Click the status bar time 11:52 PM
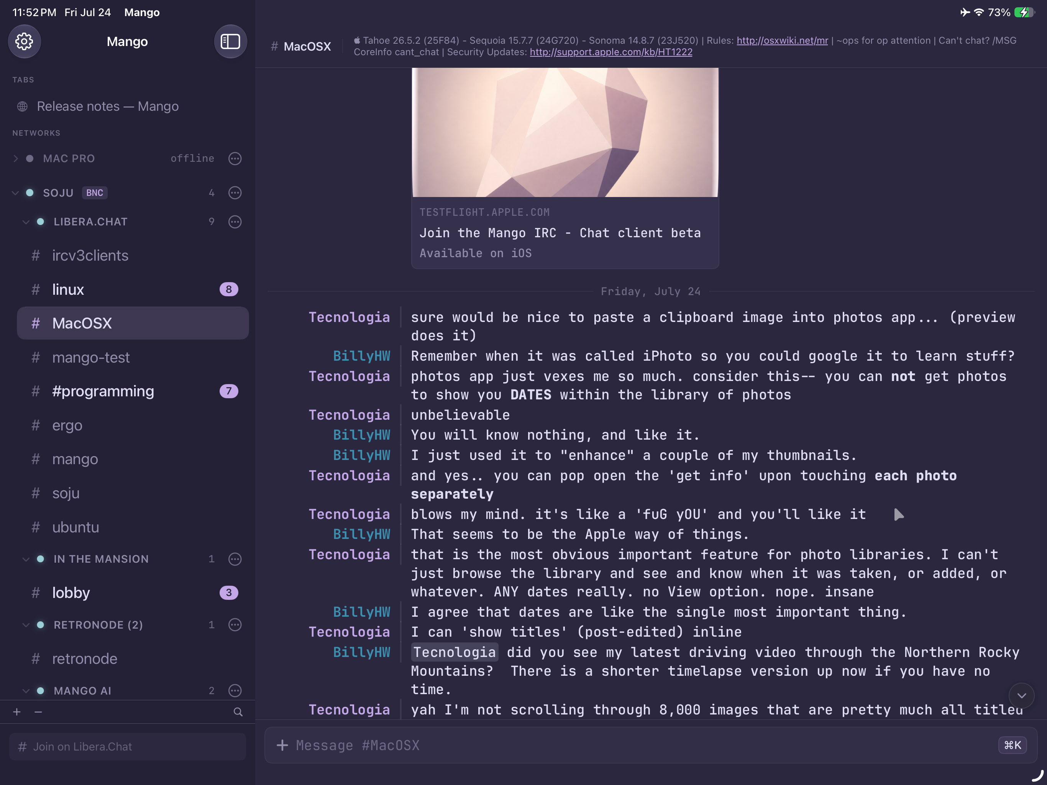 tap(34, 12)
